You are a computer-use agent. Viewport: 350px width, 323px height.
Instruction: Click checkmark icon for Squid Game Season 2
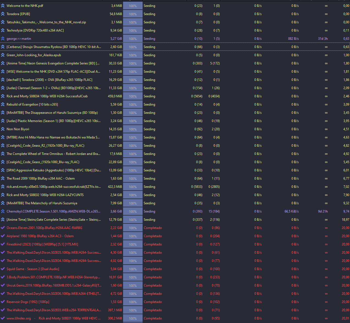pyautogui.click(x=3, y=269)
